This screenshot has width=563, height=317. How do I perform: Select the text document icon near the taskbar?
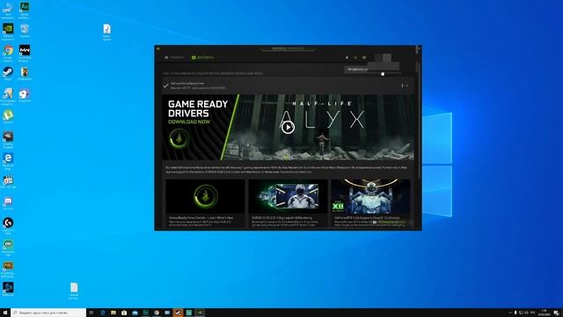tap(74, 291)
